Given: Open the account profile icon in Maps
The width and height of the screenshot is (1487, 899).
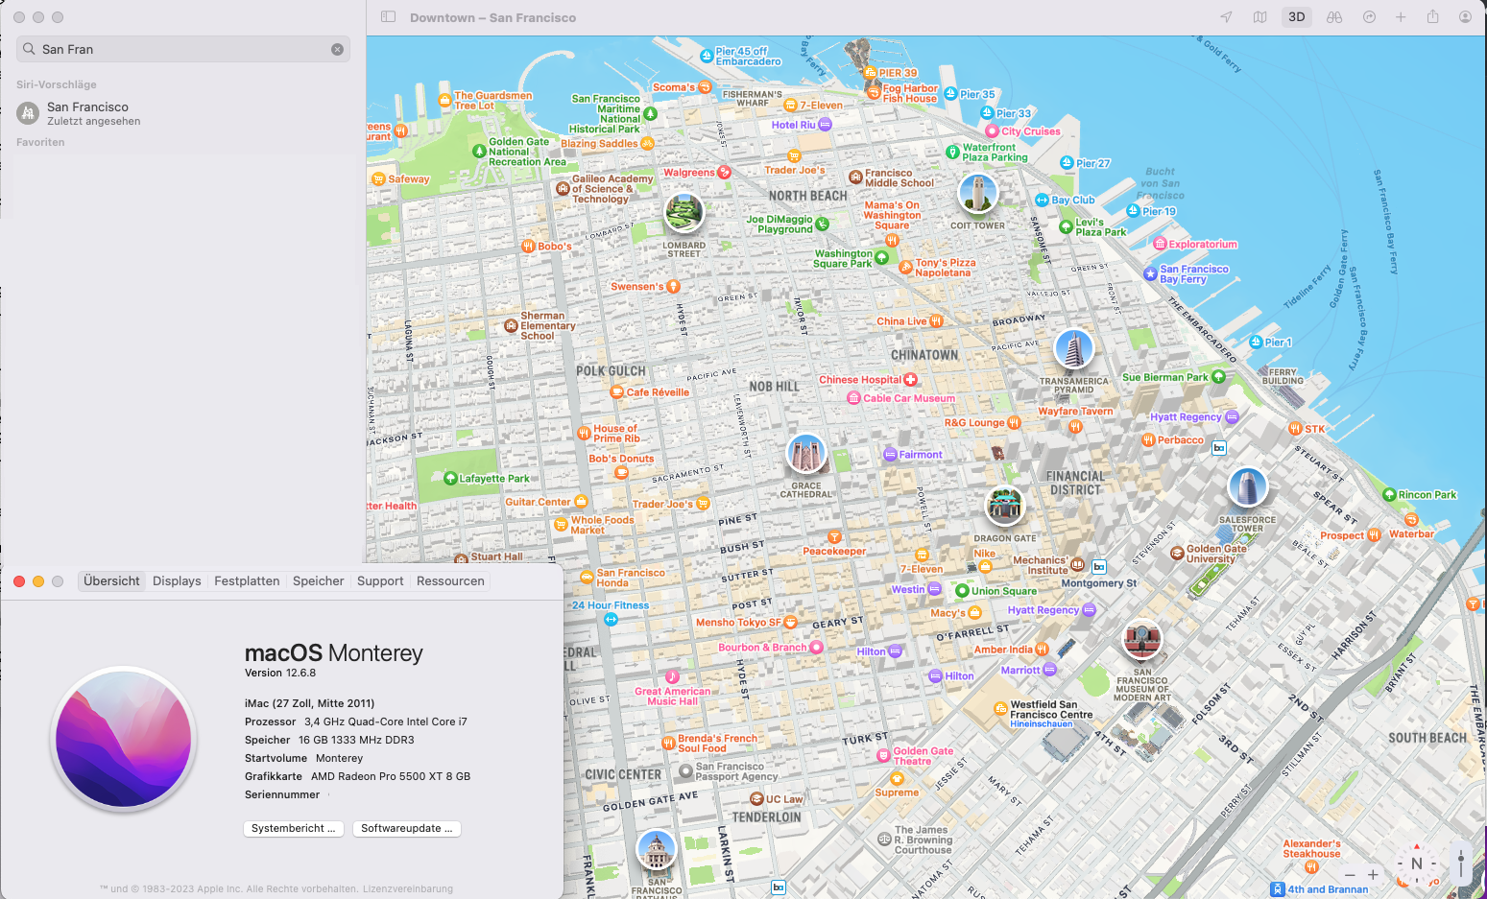Looking at the screenshot, I should pos(1465,17).
